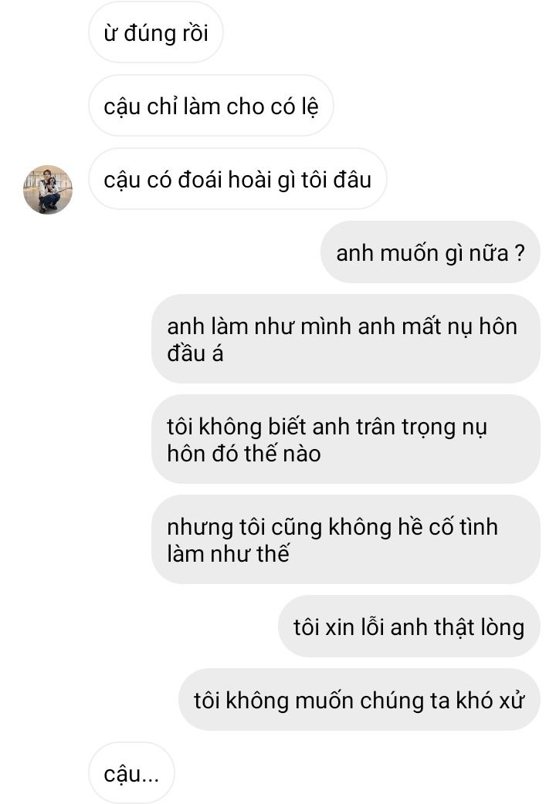Select the "ừ đúng rồi" message bubble

[x=155, y=33]
